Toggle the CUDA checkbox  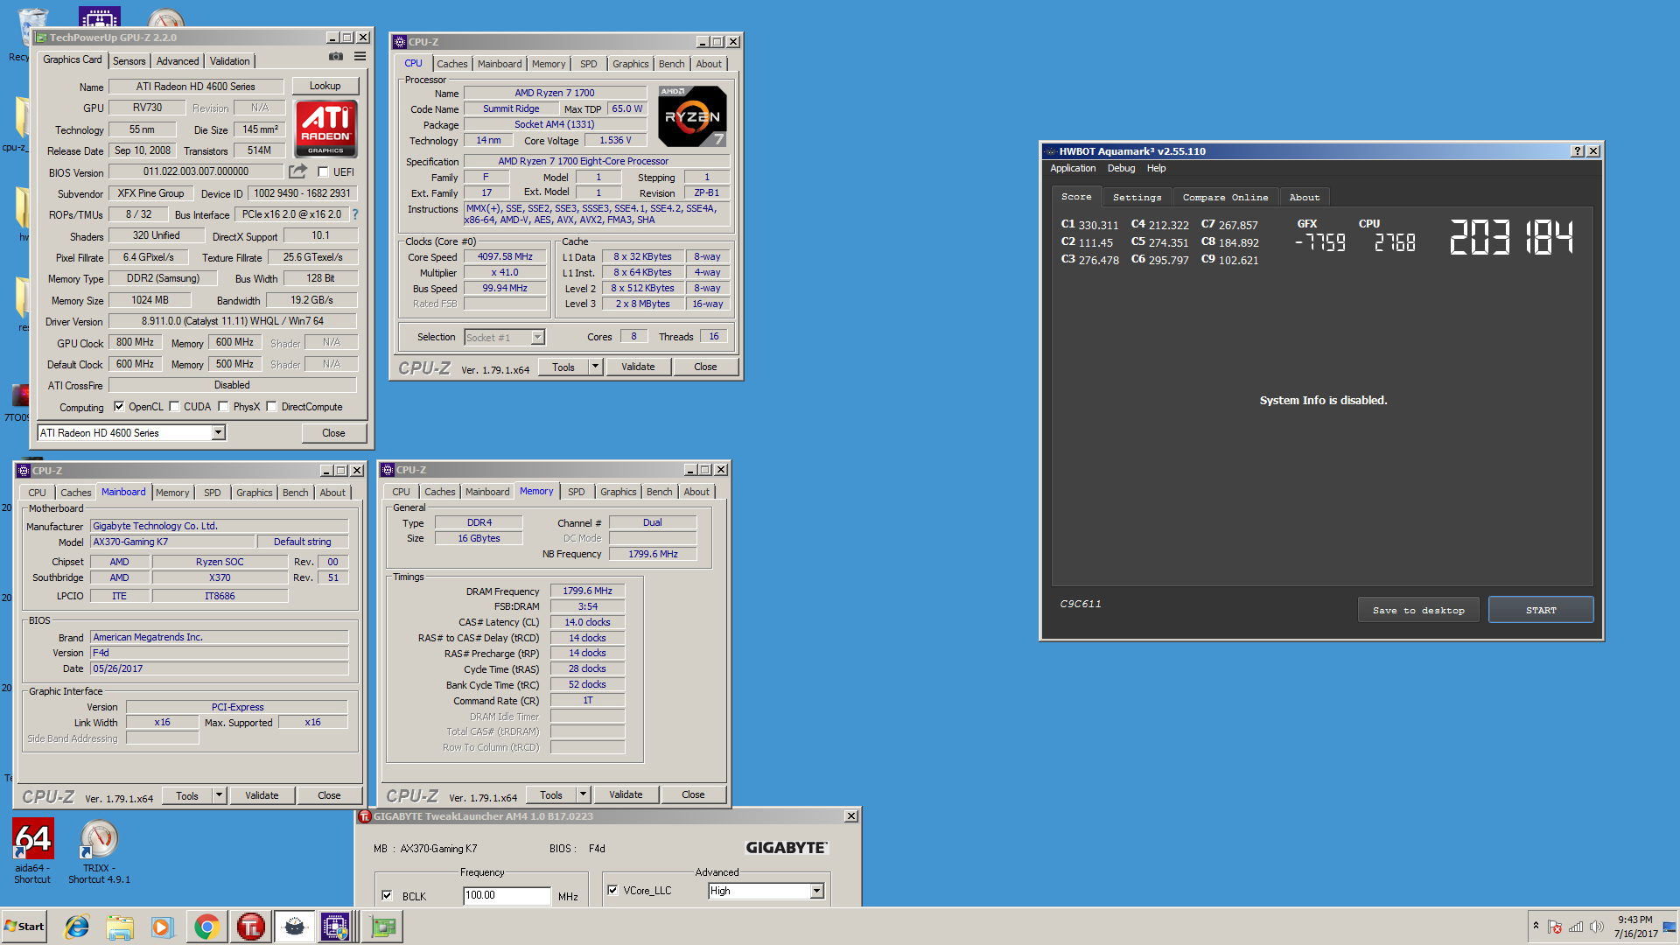(175, 407)
